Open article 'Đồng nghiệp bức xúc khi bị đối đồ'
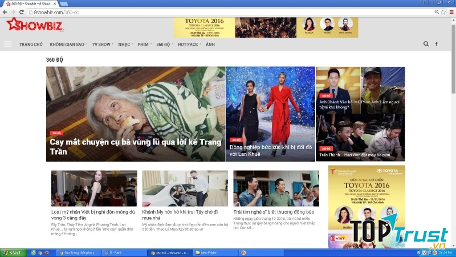This screenshot has height=257, width=456. 270,150
